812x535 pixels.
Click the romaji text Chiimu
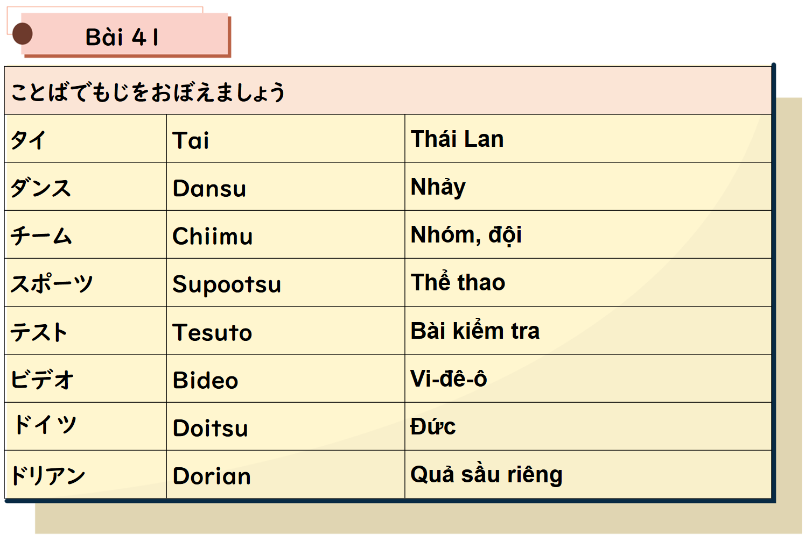tap(213, 237)
